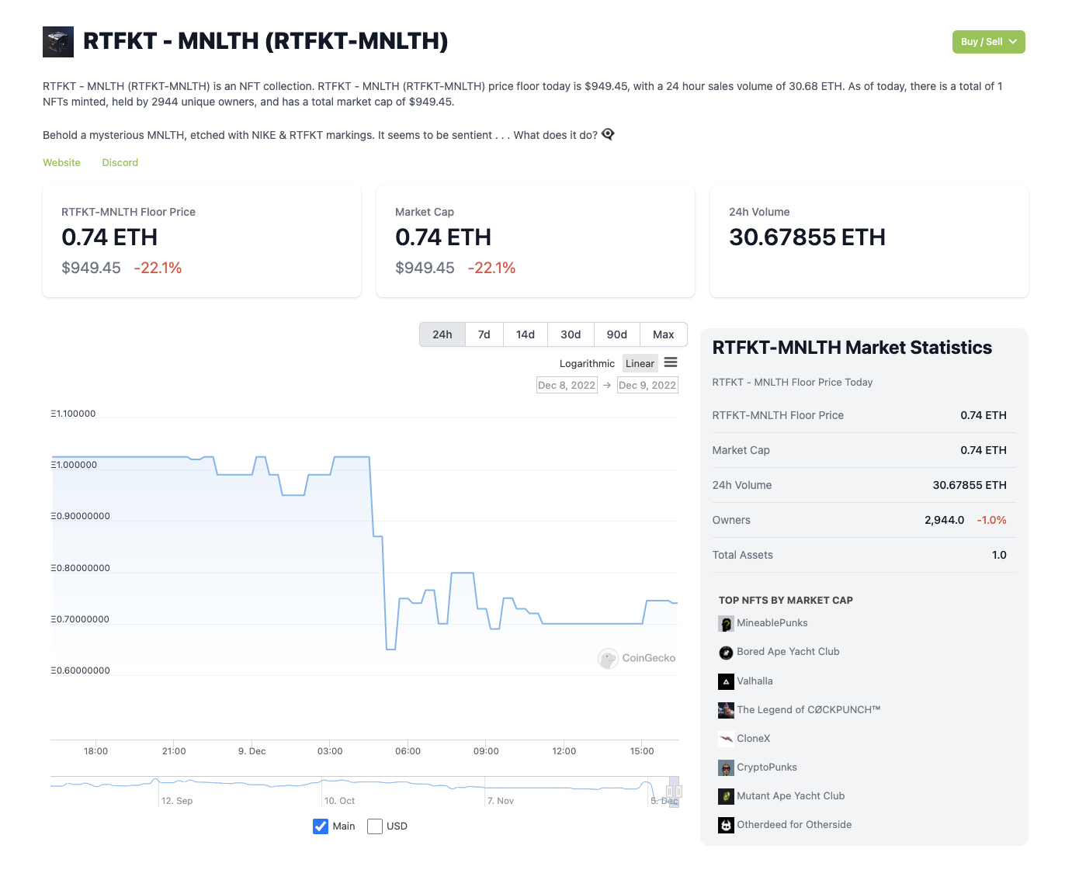Click the 24h Volume value 30.67855 ETH card

(807, 237)
